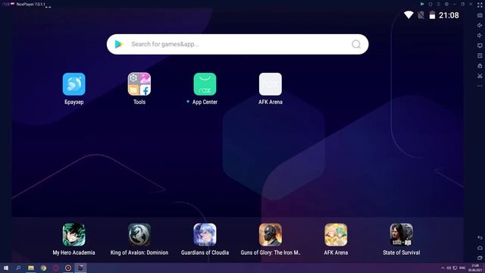
Task: Take a screenshot via the sidebar camera icon
Action: [480, 15]
